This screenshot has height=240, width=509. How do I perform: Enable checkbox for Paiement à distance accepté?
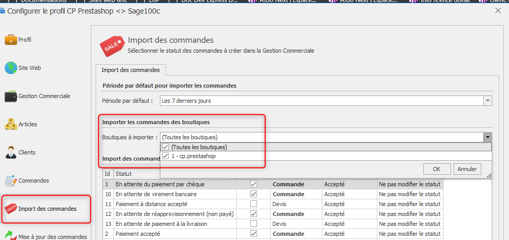(x=254, y=204)
